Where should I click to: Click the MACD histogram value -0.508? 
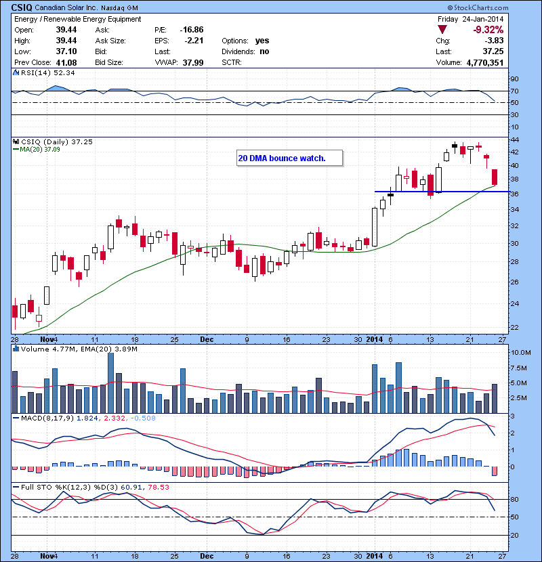(x=143, y=418)
